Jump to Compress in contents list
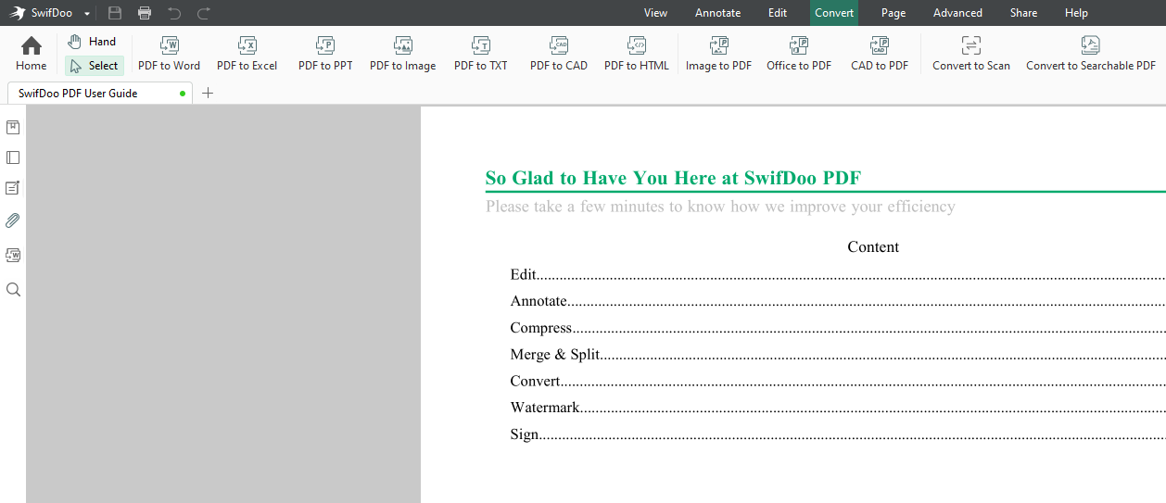This screenshot has width=1166, height=503. point(838,328)
